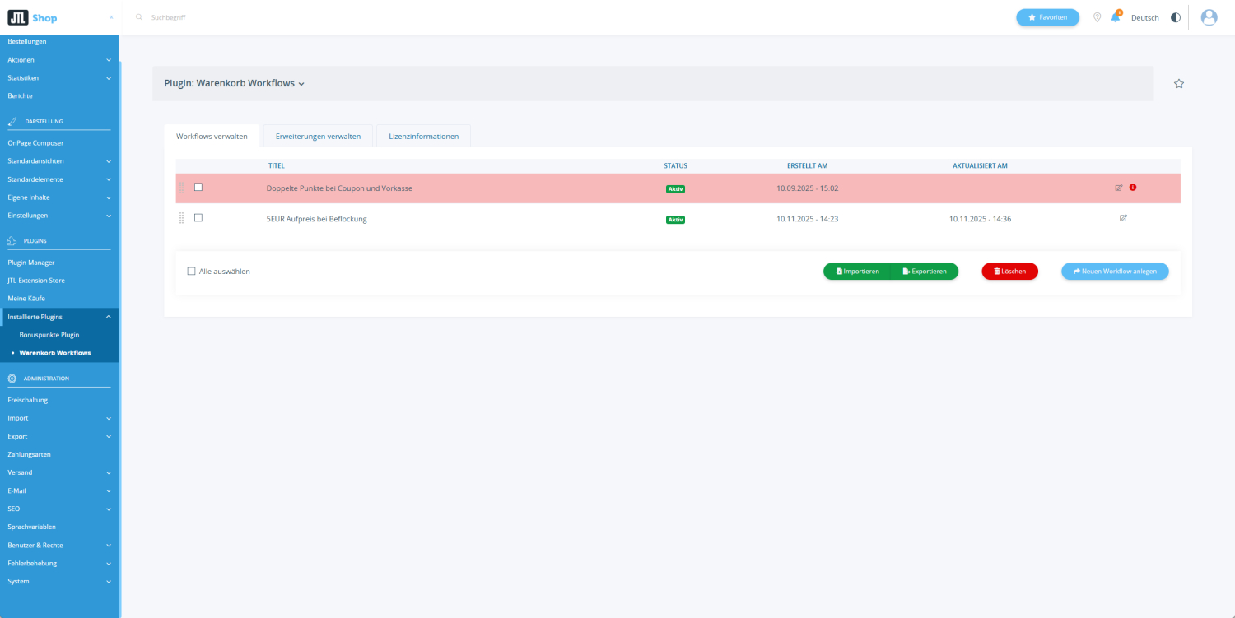The image size is (1235, 618).
Task: Open the edit icon for Doppelte Punkte workflow
Action: click(1117, 188)
